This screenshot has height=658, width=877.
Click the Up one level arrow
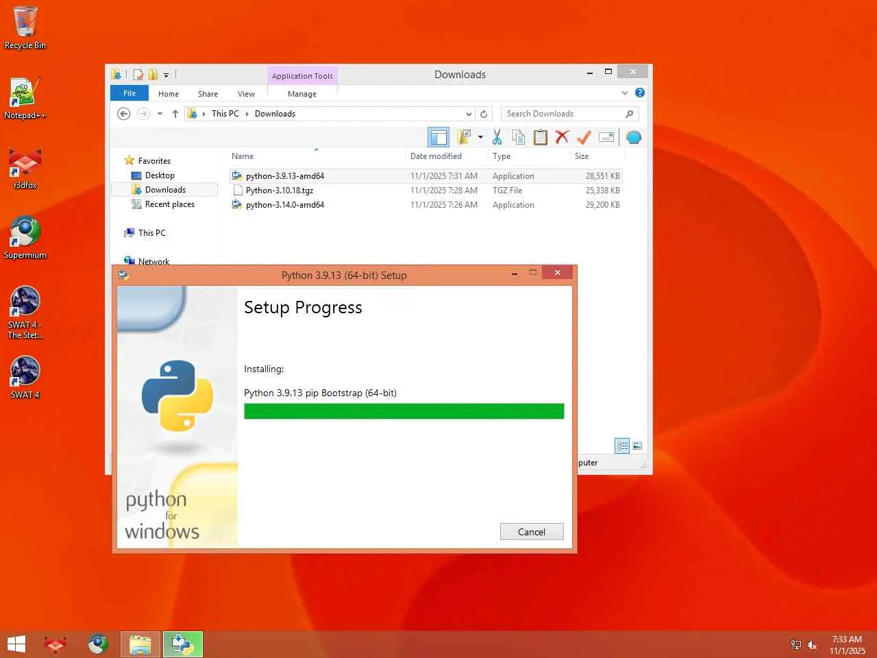point(175,114)
